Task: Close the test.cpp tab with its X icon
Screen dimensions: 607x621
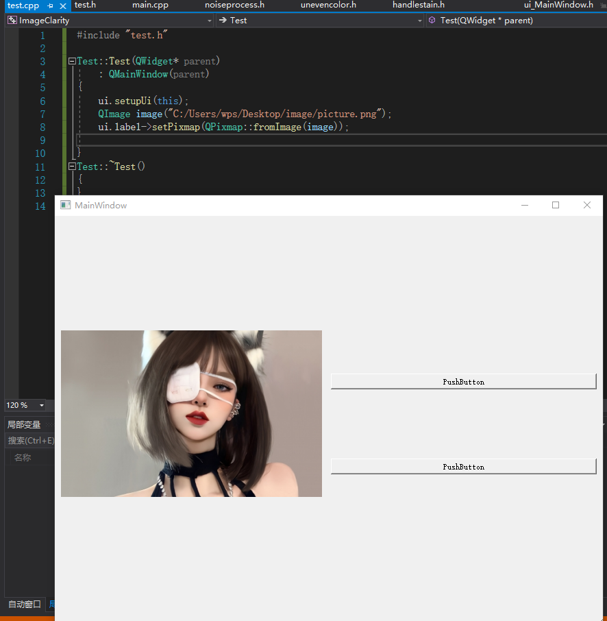Action: coord(63,5)
